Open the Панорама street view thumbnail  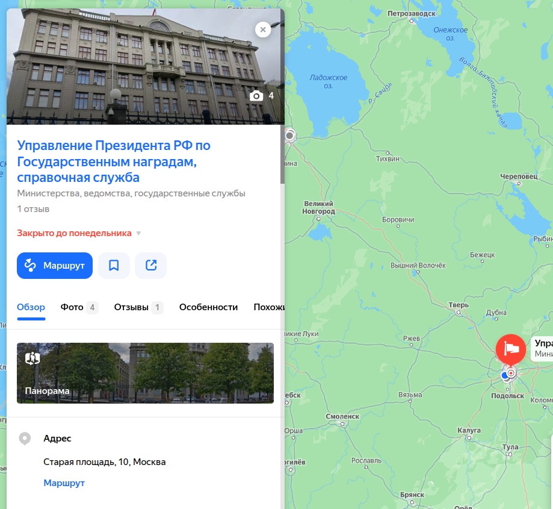point(145,373)
